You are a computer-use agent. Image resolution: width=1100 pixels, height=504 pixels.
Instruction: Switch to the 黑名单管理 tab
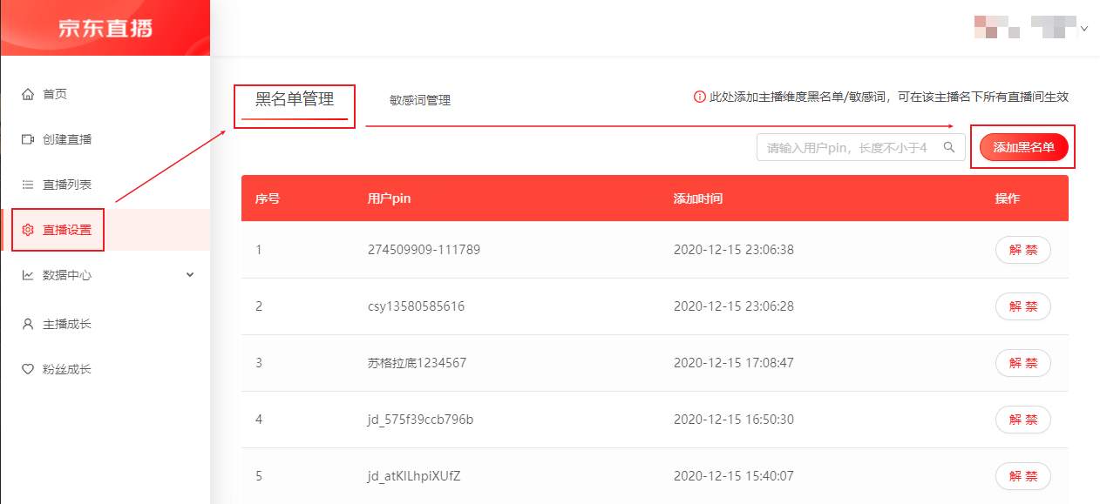pos(295,99)
